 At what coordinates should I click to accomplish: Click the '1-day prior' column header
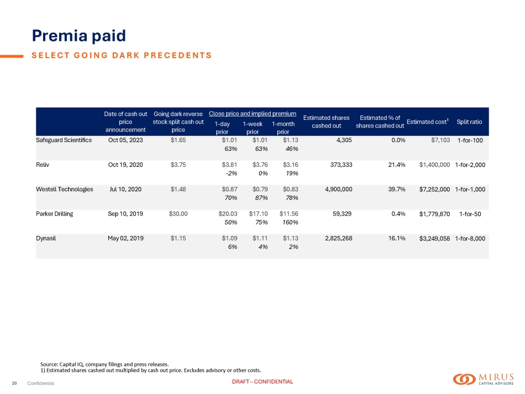click(222, 128)
